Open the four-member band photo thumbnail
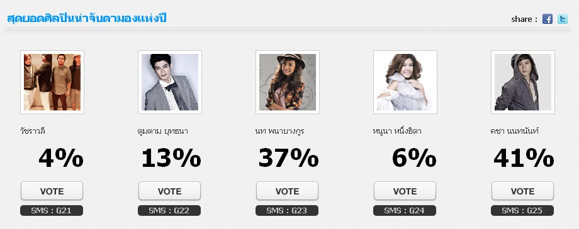The image size is (579, 229). pos(52,82)
